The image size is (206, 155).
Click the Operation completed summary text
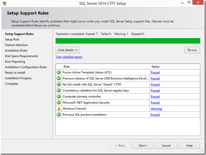point(100,34)
